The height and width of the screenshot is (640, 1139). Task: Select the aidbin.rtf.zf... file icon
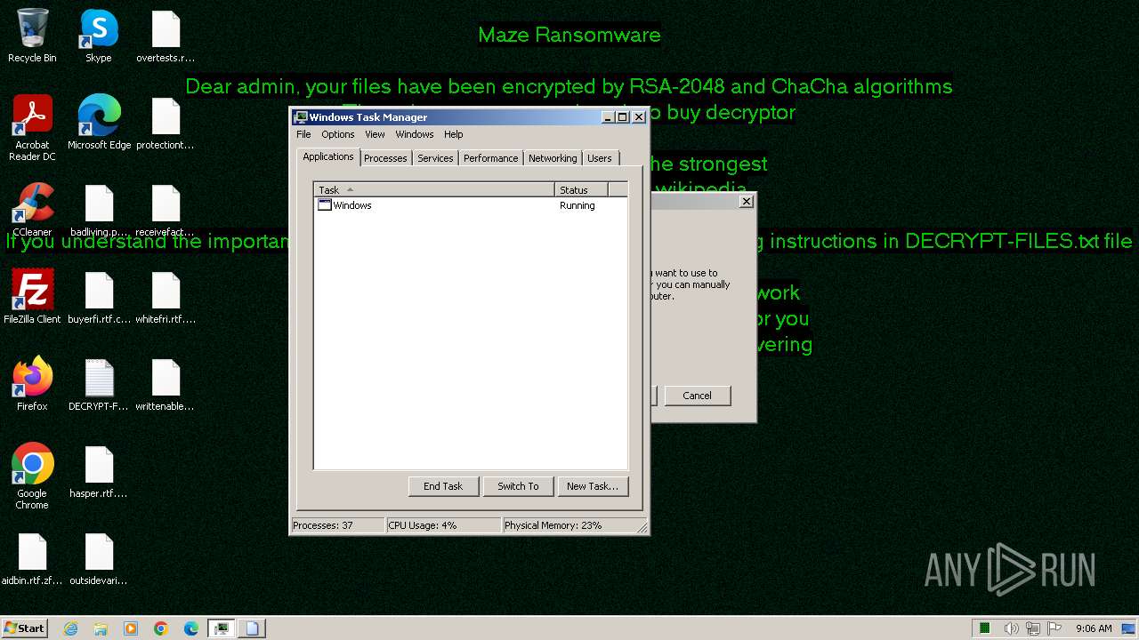point(32,558)
